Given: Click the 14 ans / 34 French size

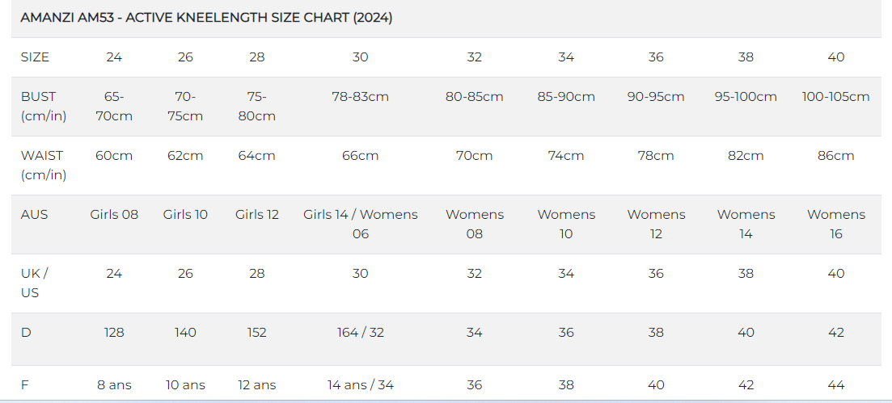Looking at the screenshot, I should [361, 385].
